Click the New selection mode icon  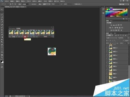pos(8,4)
